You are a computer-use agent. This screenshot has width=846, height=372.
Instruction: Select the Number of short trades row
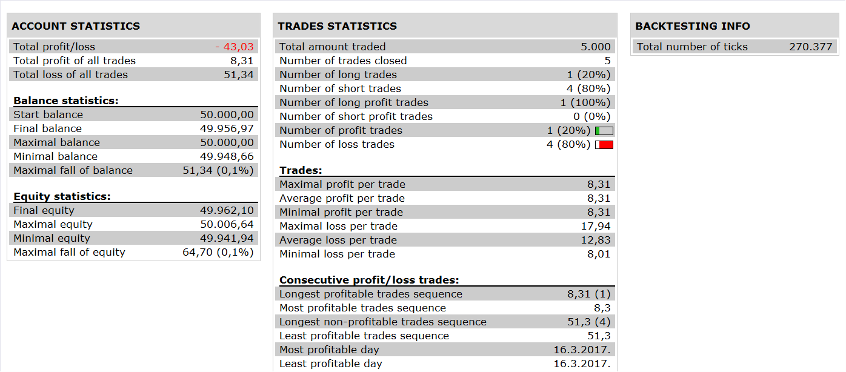pos(445,88)
